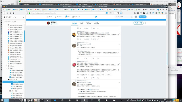Collapse the グループB bookmark folder
The image size is (182, 102).
point(9,91)
